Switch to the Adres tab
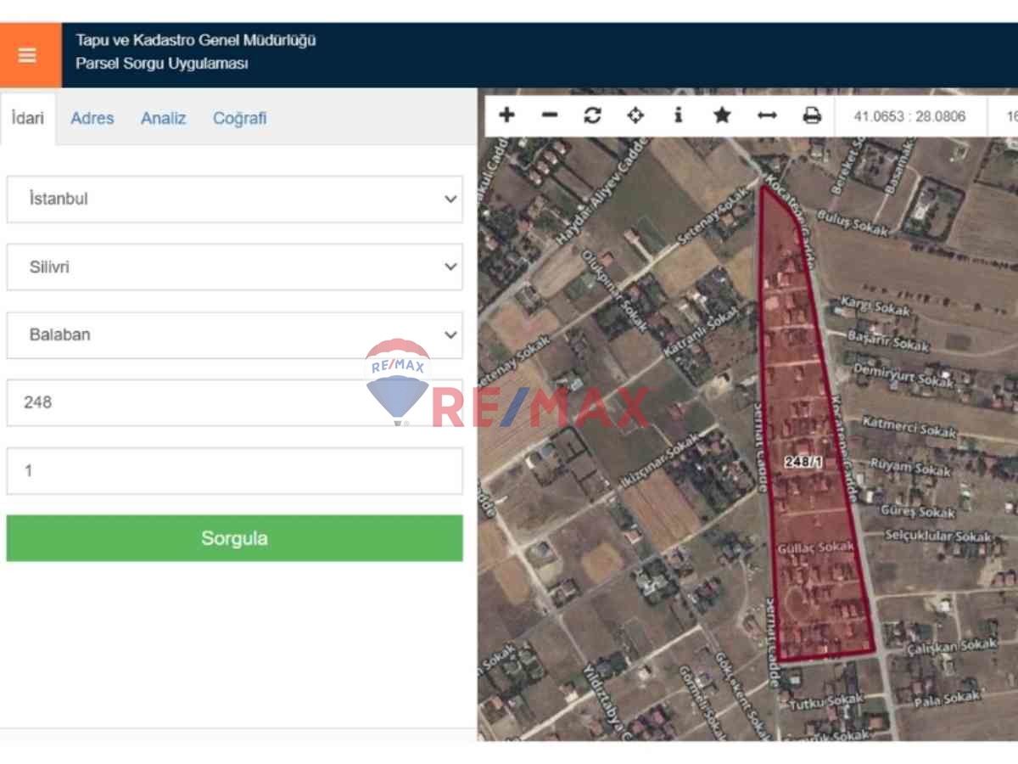 point(92,118)
